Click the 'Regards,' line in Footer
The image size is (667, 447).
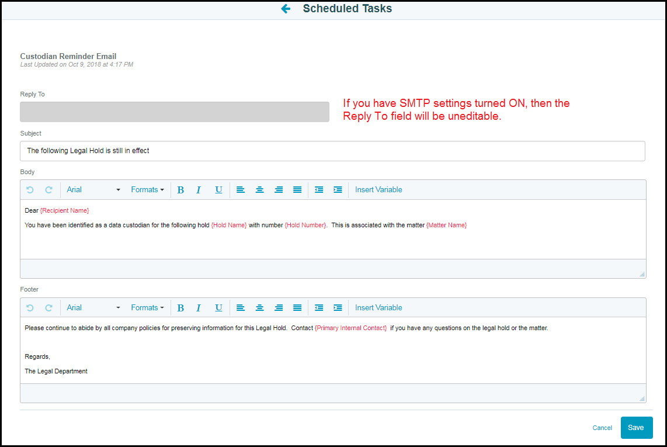click(37, 357)
